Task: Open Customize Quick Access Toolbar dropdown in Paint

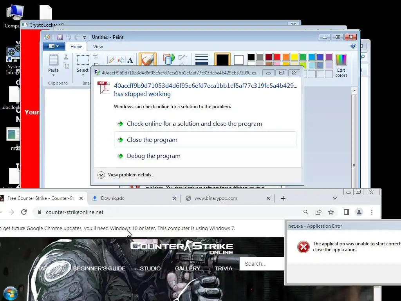Action: [85, 37]
